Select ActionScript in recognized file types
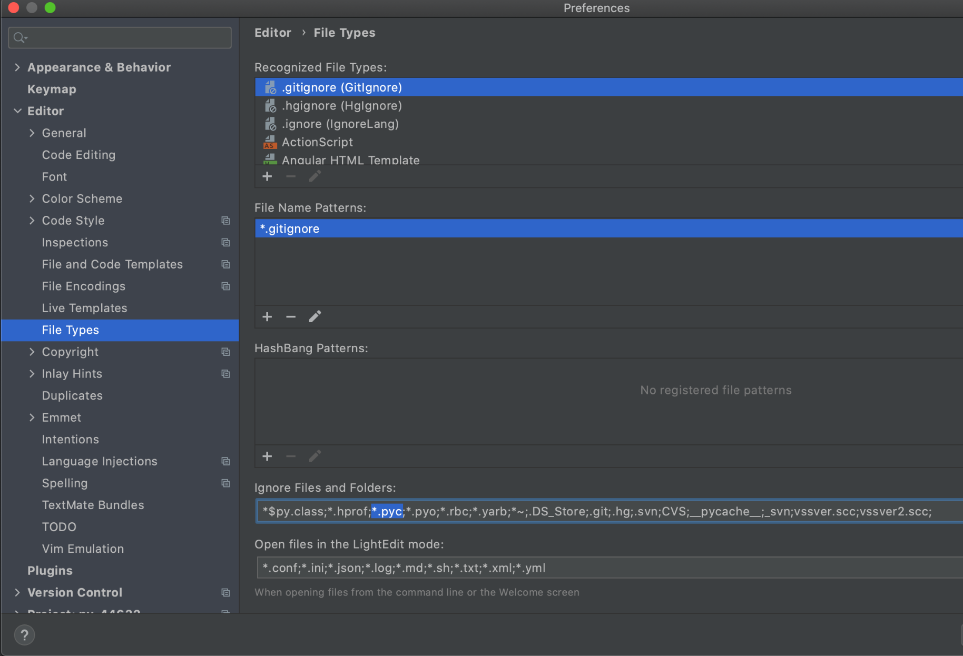 click(x=317, y=142)
